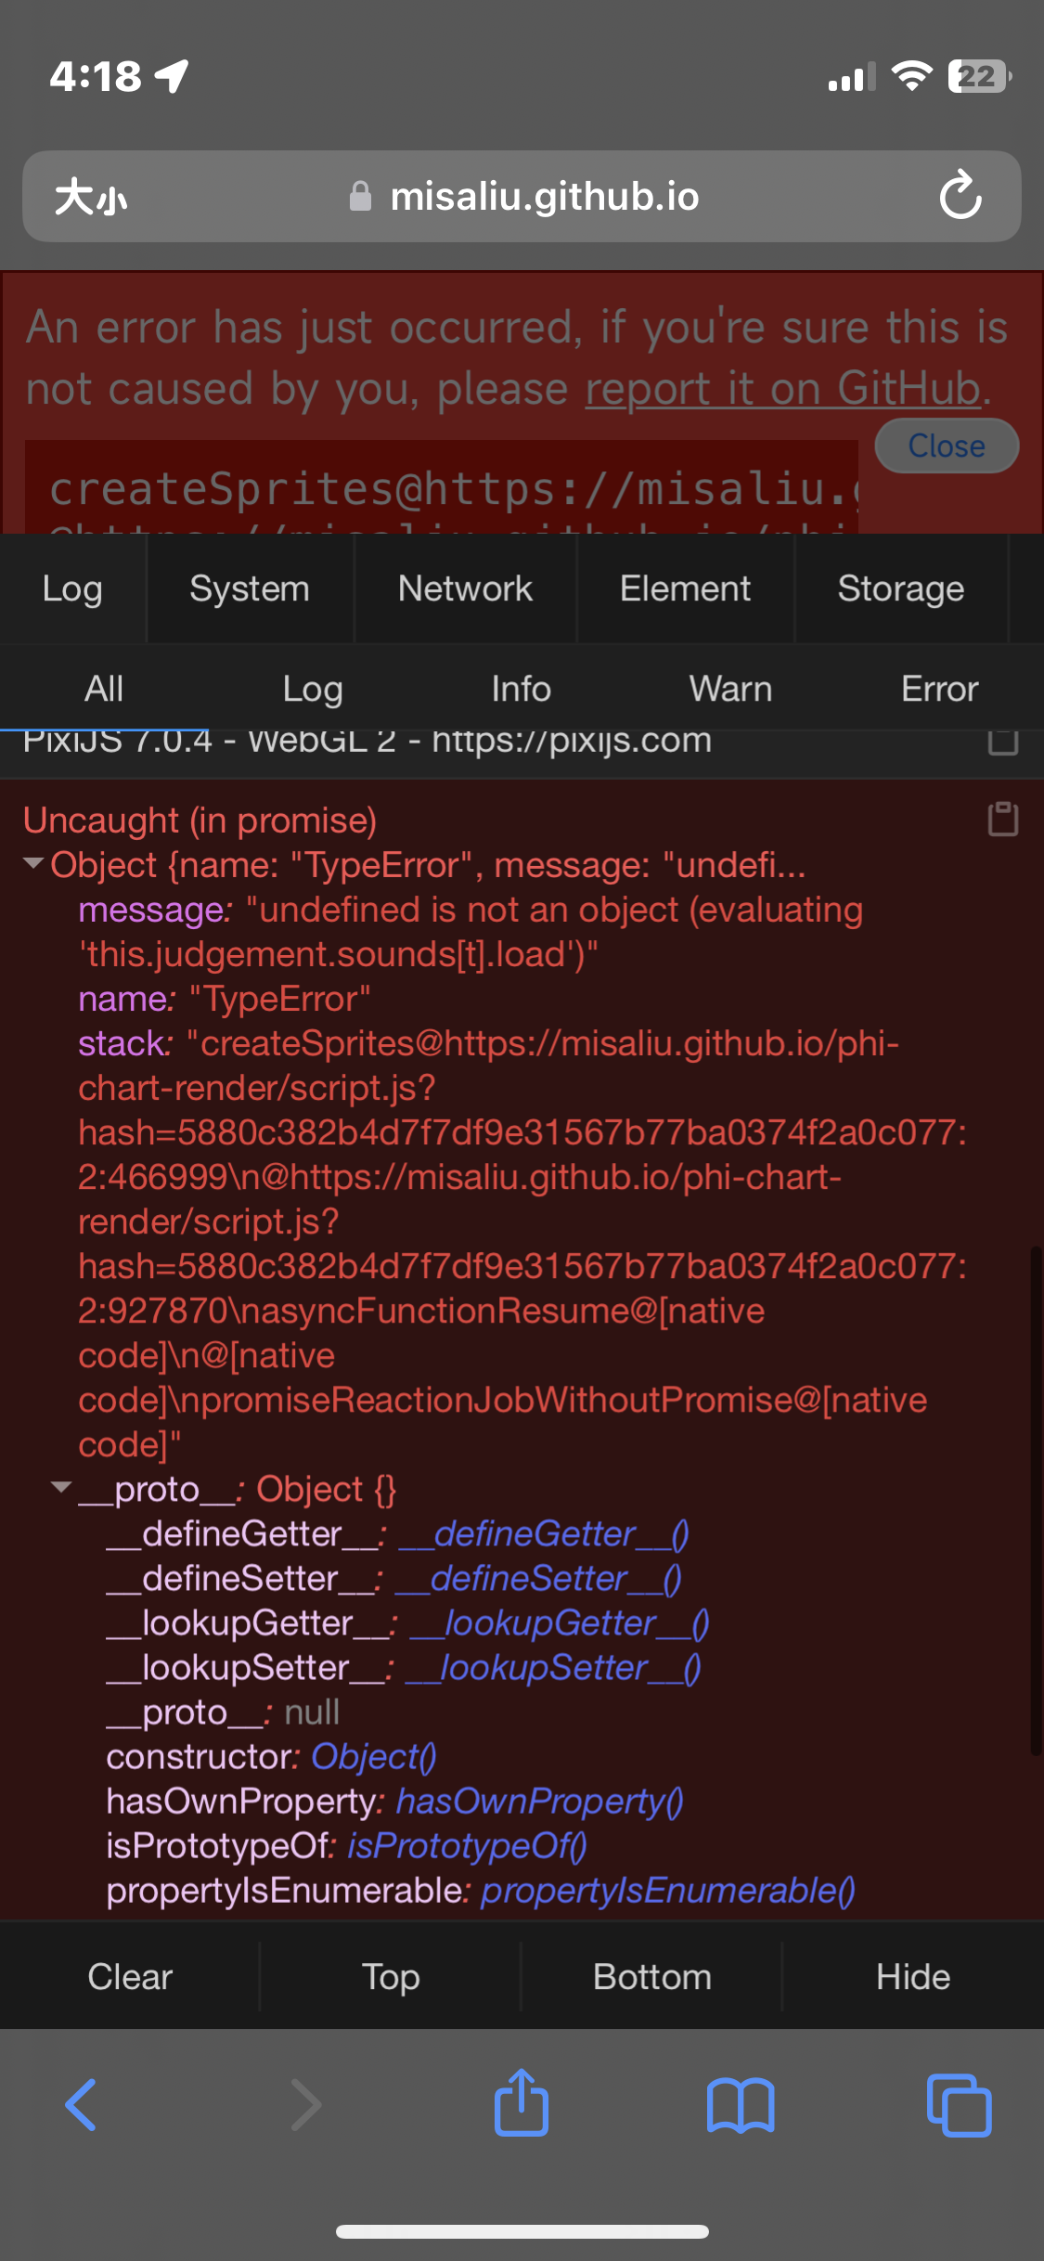Copy the Uncaught TypeError object to clipboard
1044x2261 pixels.
point(1002,820)
